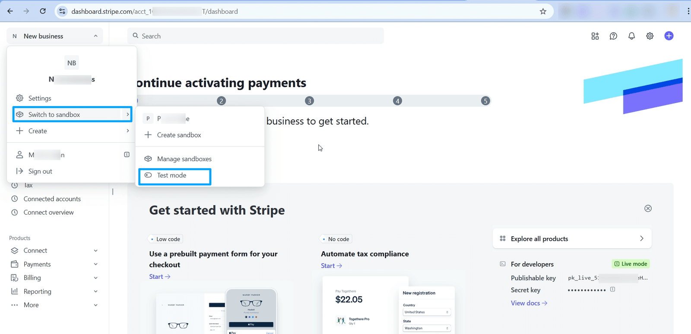Open the apps grid icon in header
691x334 pixels.
point(595,36)
